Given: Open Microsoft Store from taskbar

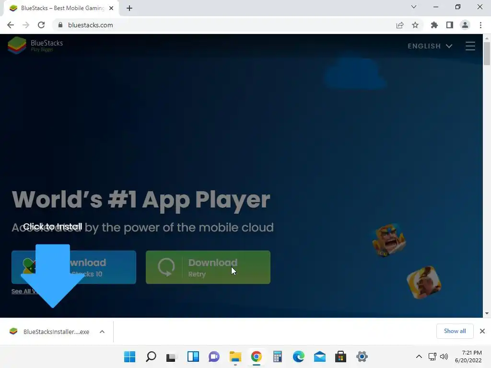Looking at the screenshot, I should [341, 356].
